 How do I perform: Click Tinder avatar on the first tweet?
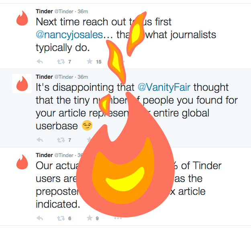(x=22, y=18)
